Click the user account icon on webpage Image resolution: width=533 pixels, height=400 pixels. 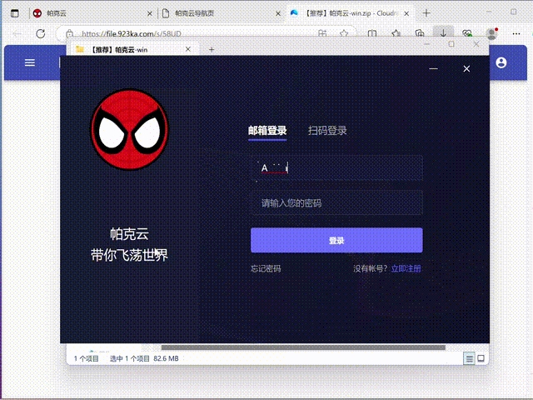tap(501, 63)
